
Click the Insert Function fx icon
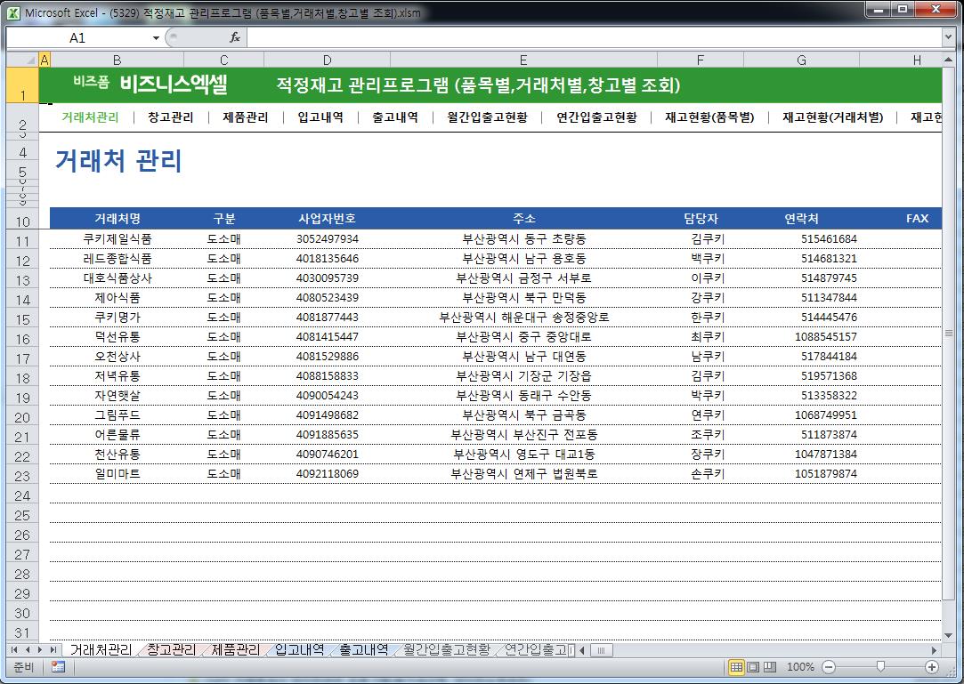tap(235, 37)
